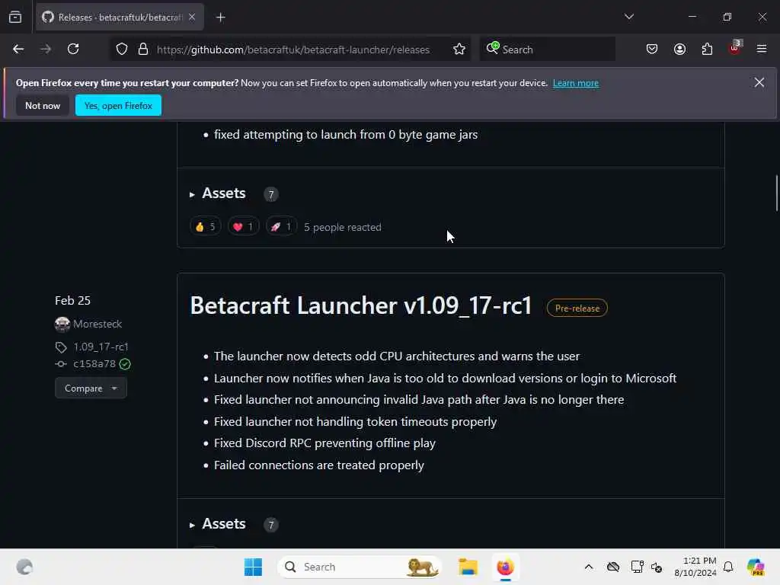Click the Yes, open Firefox button

tap(118, 105)
